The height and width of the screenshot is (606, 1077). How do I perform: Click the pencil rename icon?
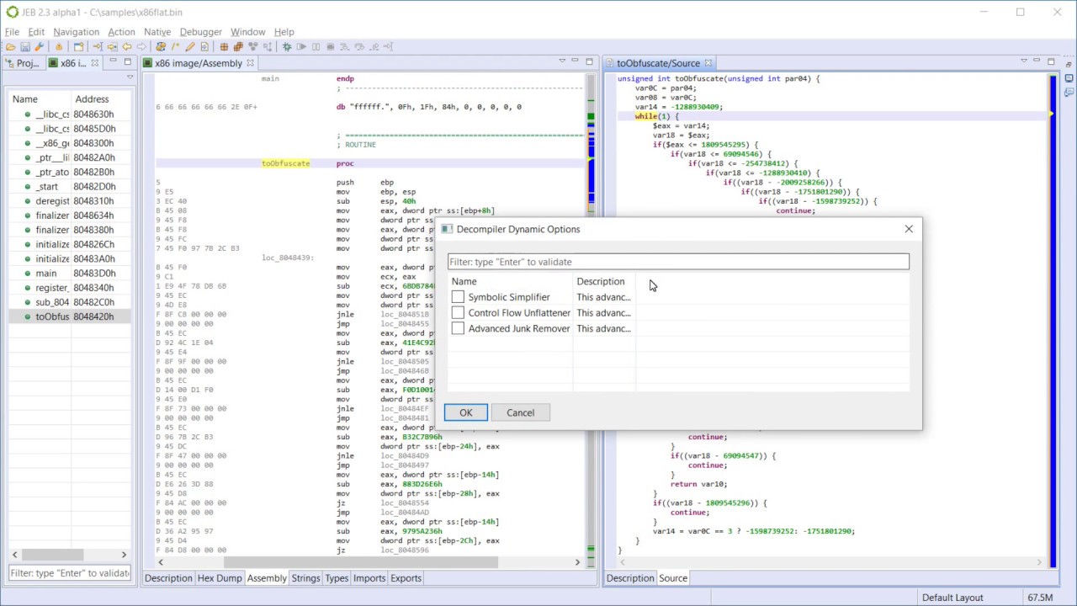click(189, 47)
